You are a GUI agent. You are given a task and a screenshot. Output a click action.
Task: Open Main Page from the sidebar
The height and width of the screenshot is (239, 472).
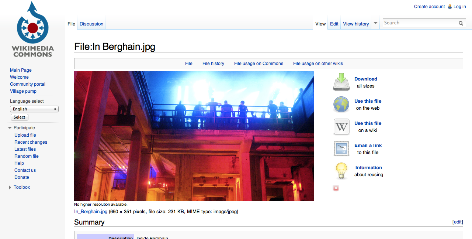(21, 70)
